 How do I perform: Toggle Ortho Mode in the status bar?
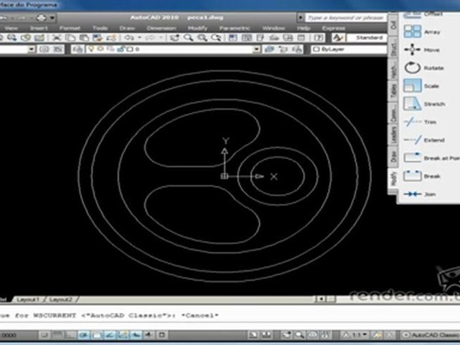[x=70, y=335]
